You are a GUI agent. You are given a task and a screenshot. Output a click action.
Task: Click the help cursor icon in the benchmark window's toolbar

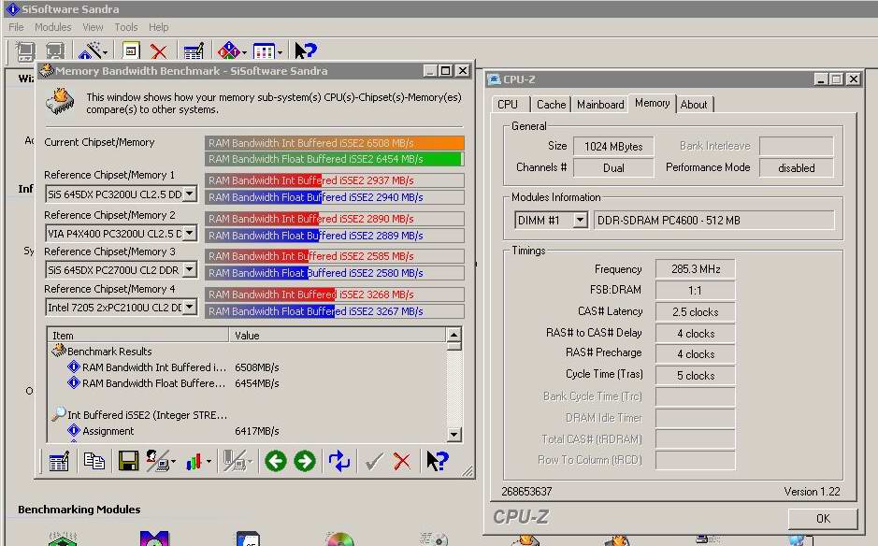coord(437,461)
